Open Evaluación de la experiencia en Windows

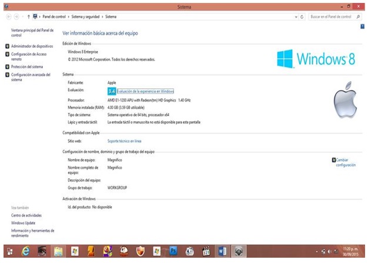click(x=145, y=91)
